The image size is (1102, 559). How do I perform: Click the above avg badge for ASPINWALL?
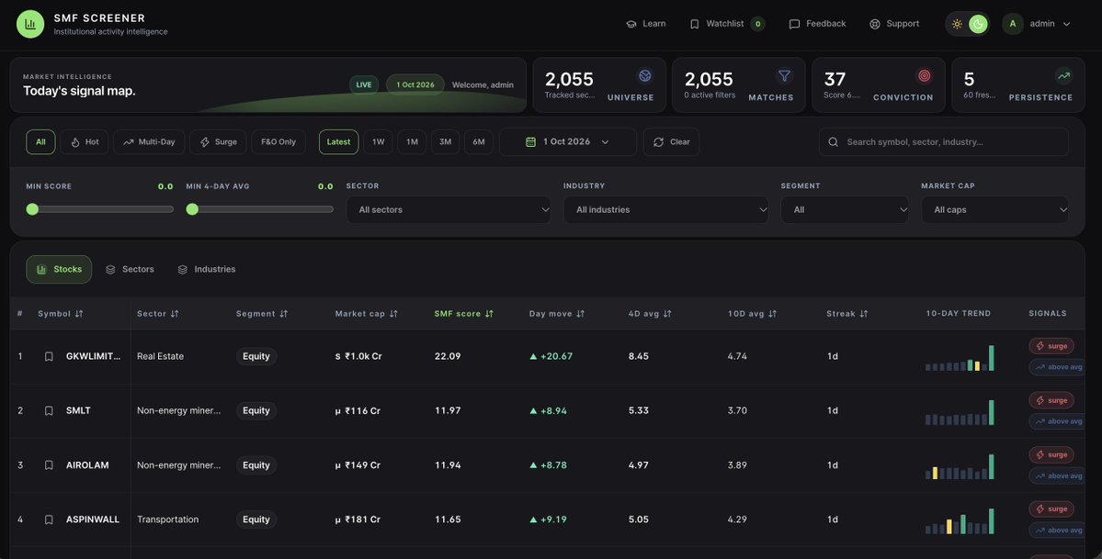[x=1059, y=531]
